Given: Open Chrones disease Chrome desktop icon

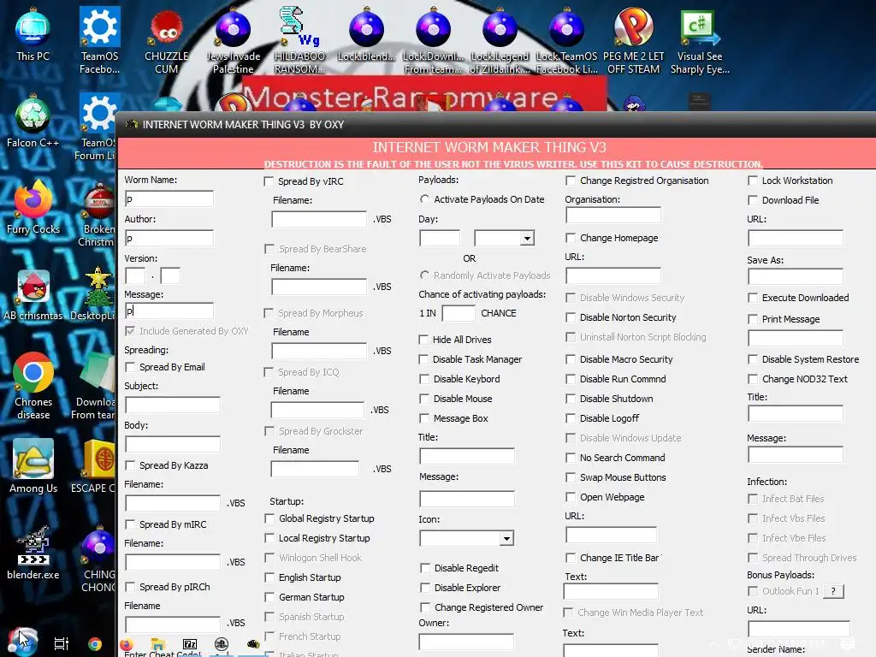Looking at the screenshot, I should click(x=33, y=386).
